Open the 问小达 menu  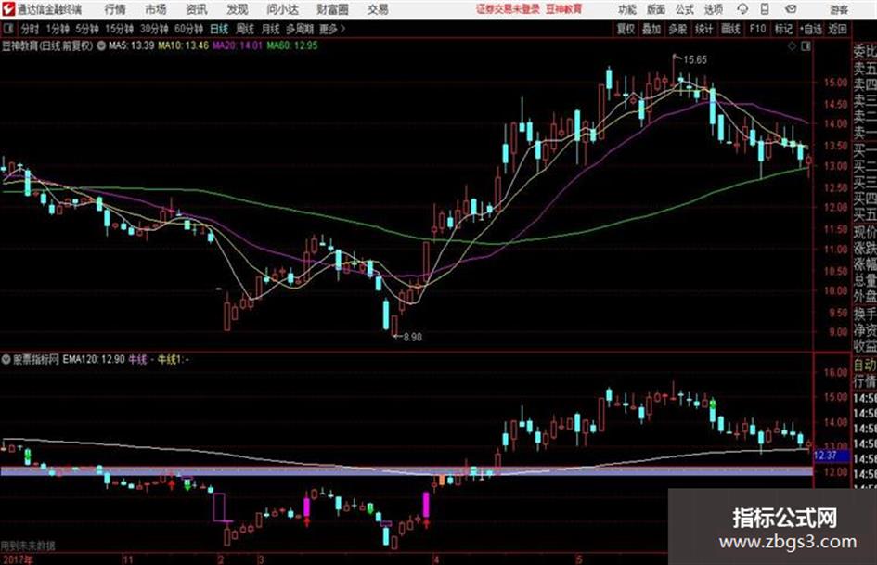click(x=282, y=9)
